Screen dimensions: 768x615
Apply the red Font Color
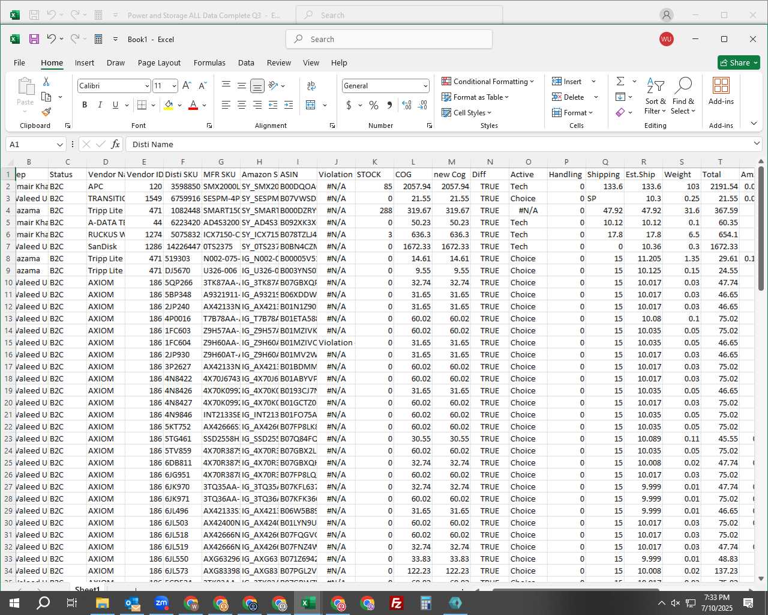tap(193, 105)
